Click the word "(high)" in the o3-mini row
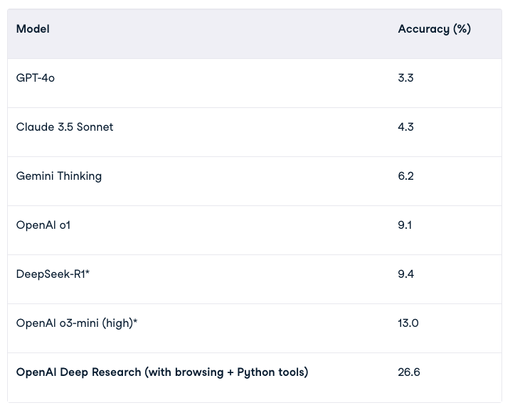The width and height of the screenshot is (515, 415). [x=117, y=323]
